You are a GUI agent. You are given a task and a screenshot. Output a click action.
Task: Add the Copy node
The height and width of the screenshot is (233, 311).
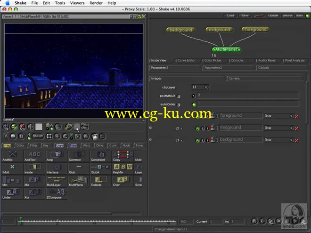pos(123,156)
